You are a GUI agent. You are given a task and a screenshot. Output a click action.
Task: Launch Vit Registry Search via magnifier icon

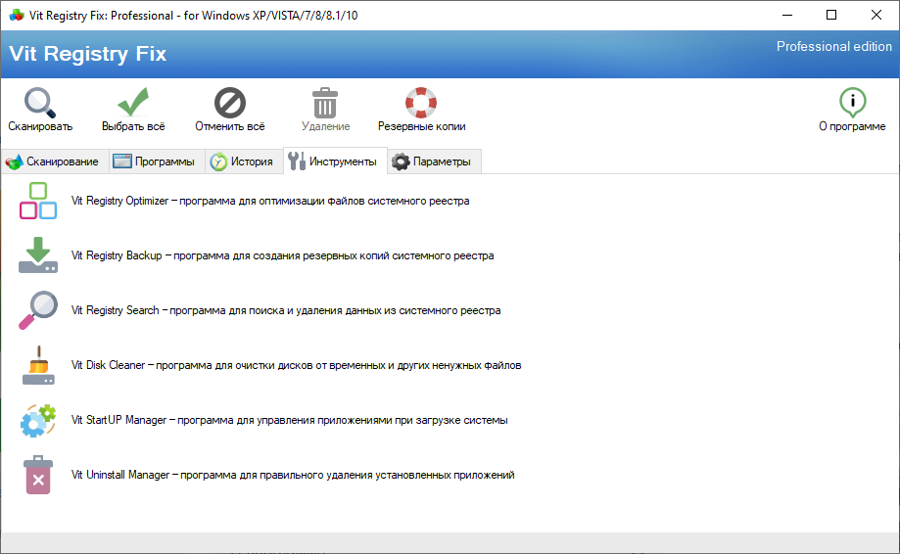click(38, 310)
